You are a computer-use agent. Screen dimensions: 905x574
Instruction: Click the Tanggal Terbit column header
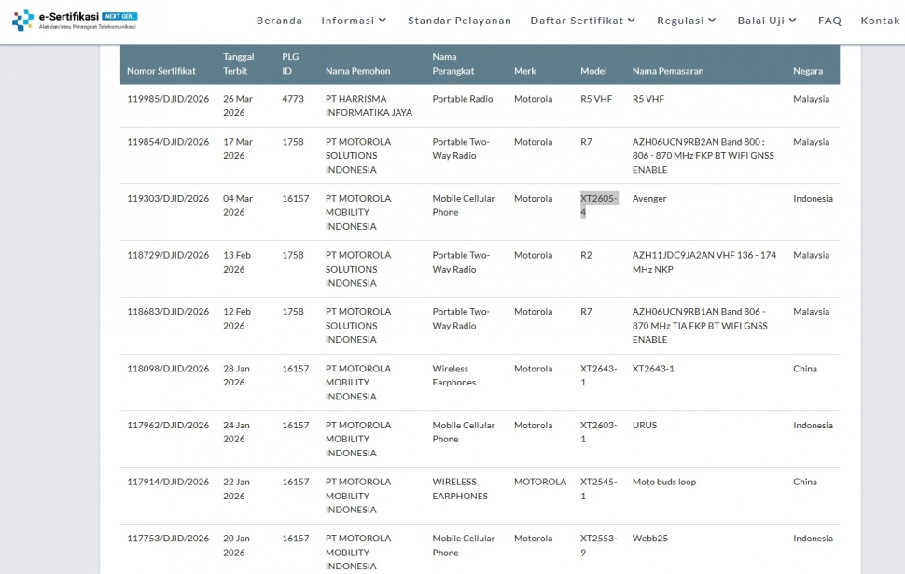coord(238,63)
